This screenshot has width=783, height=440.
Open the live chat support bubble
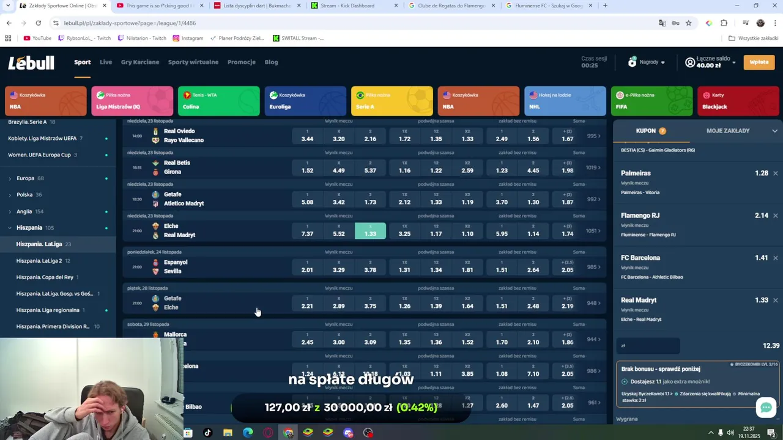point(766,408)
